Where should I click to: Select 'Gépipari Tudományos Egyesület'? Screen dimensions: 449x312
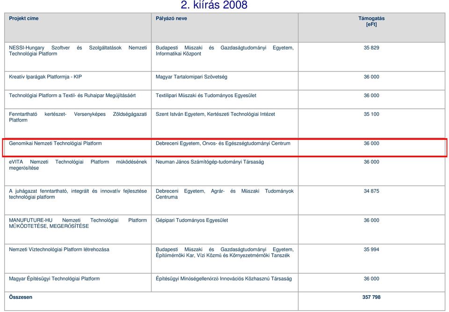point(192,220)
